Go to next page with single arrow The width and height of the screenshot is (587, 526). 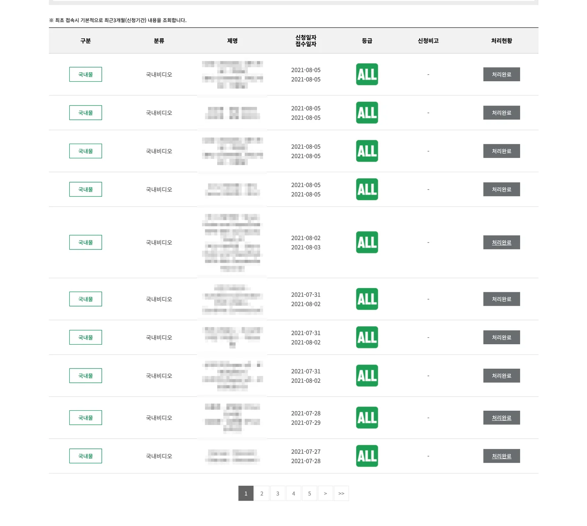(326, 494)
